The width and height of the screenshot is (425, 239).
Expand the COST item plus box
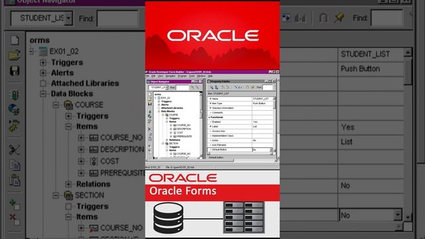click(81, 161)
